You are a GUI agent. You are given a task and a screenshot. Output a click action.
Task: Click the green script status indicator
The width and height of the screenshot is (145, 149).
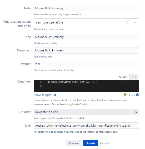tap(125, 94)
